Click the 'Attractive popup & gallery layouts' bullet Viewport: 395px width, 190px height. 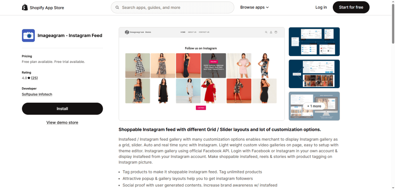pos(188,179)
